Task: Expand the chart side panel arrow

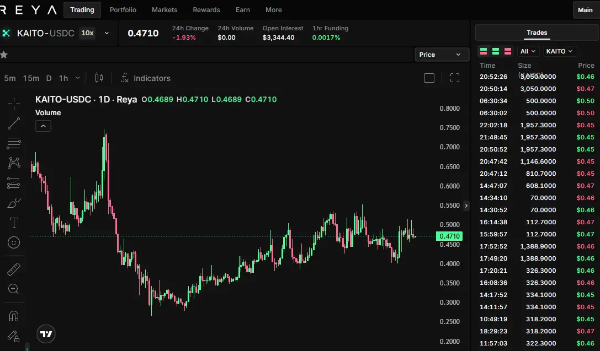Action: pyautogui.click(x=466, y=206)
